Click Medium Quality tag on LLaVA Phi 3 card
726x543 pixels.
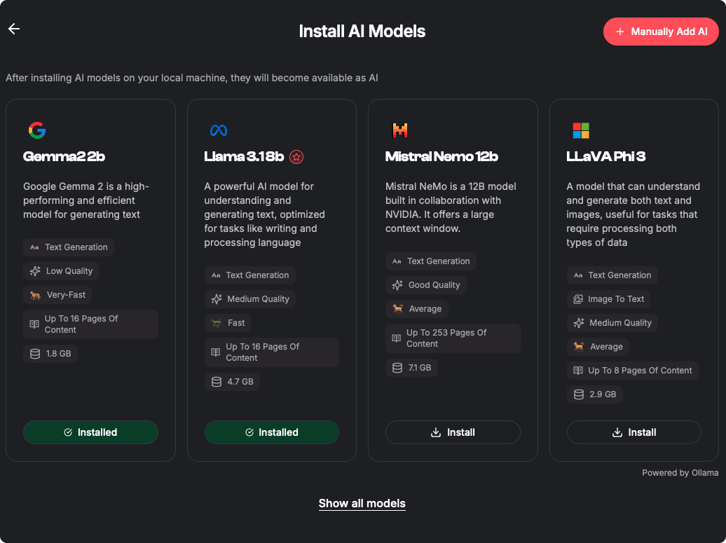pos(612,323)
